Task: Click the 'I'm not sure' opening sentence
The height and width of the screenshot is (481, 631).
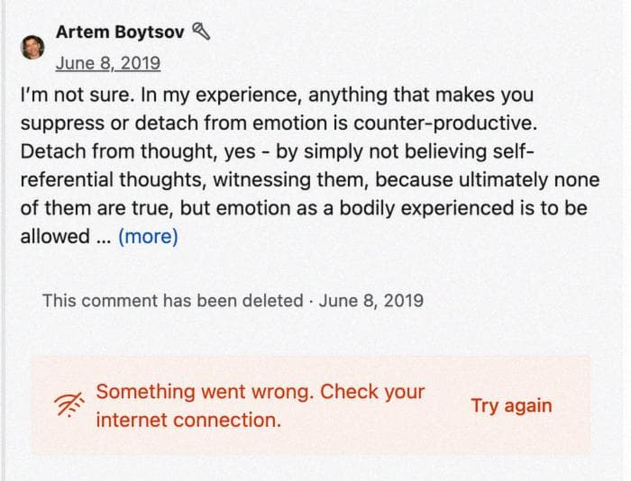Action: pos(77,95)
